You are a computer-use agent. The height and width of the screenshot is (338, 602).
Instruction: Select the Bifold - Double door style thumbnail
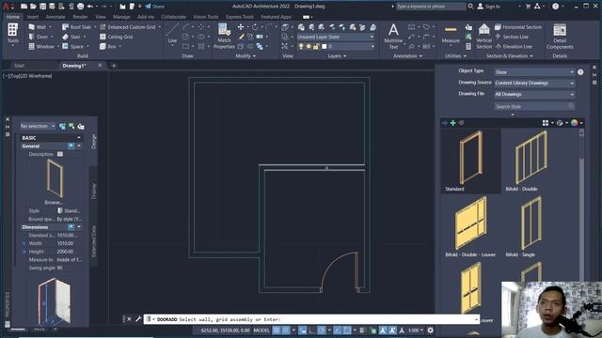point(531,161)
